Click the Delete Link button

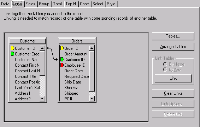coord(173,114)
